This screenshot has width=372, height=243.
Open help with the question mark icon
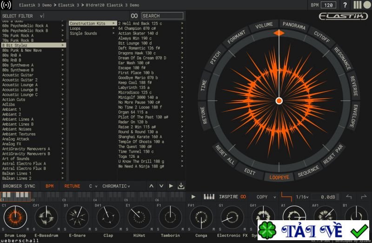345,5
